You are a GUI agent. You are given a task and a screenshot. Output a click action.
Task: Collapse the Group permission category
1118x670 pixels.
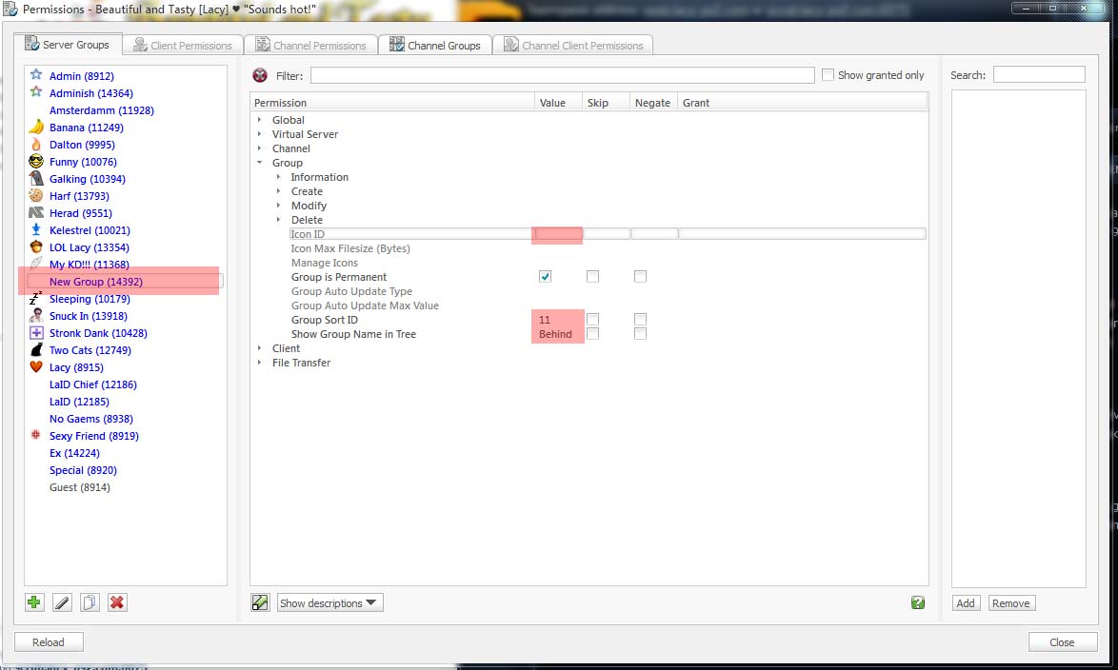click(260, 163)
